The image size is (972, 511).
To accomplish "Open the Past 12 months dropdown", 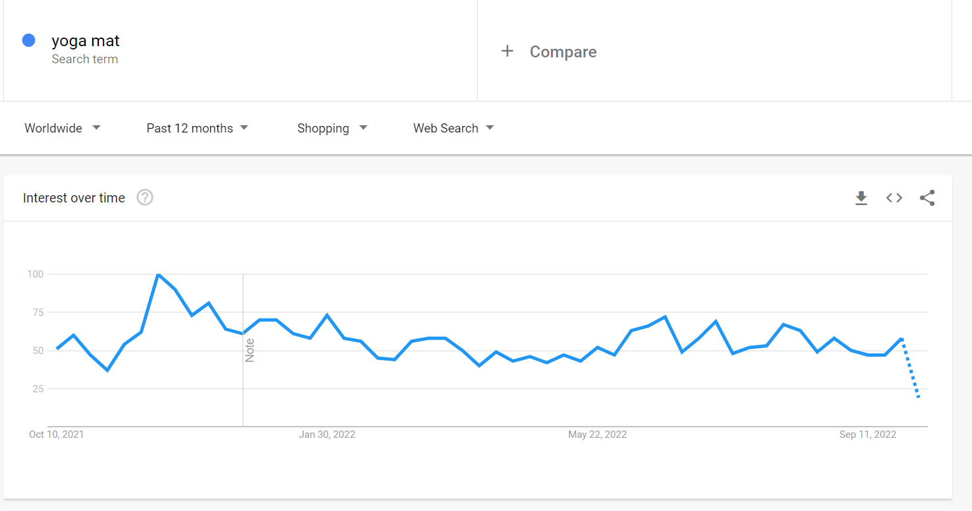I will coord(197,128).
